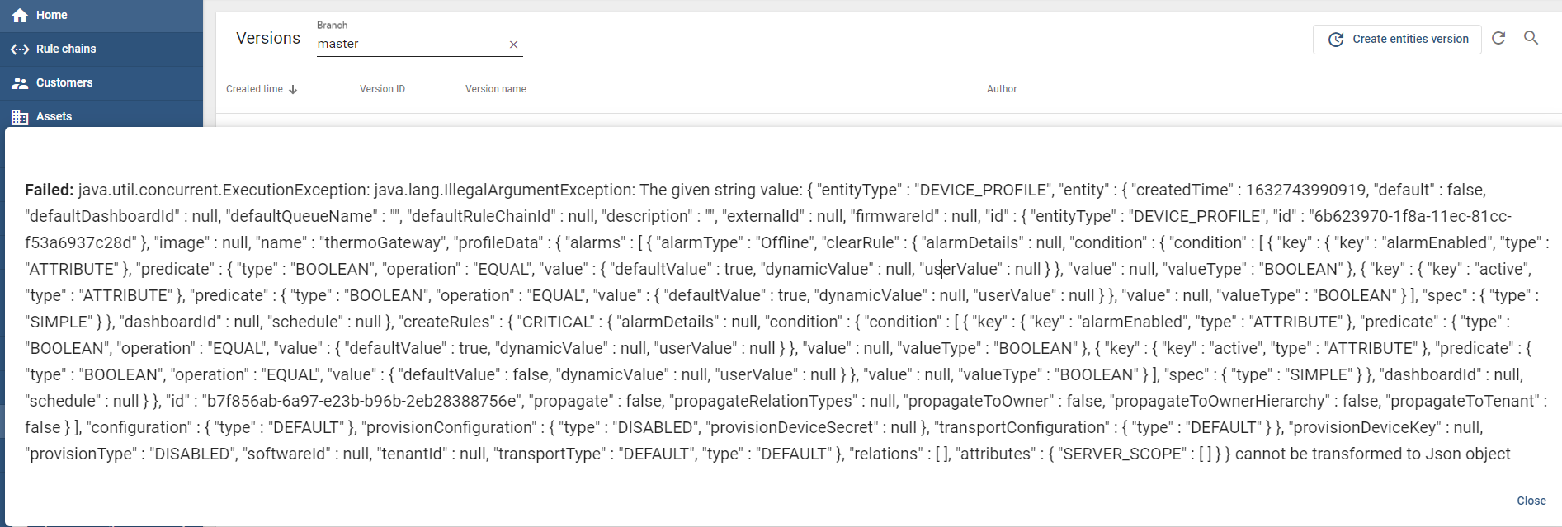
Task: Navigate to the Rule chains menu entry
Action: tap(66, 49)
